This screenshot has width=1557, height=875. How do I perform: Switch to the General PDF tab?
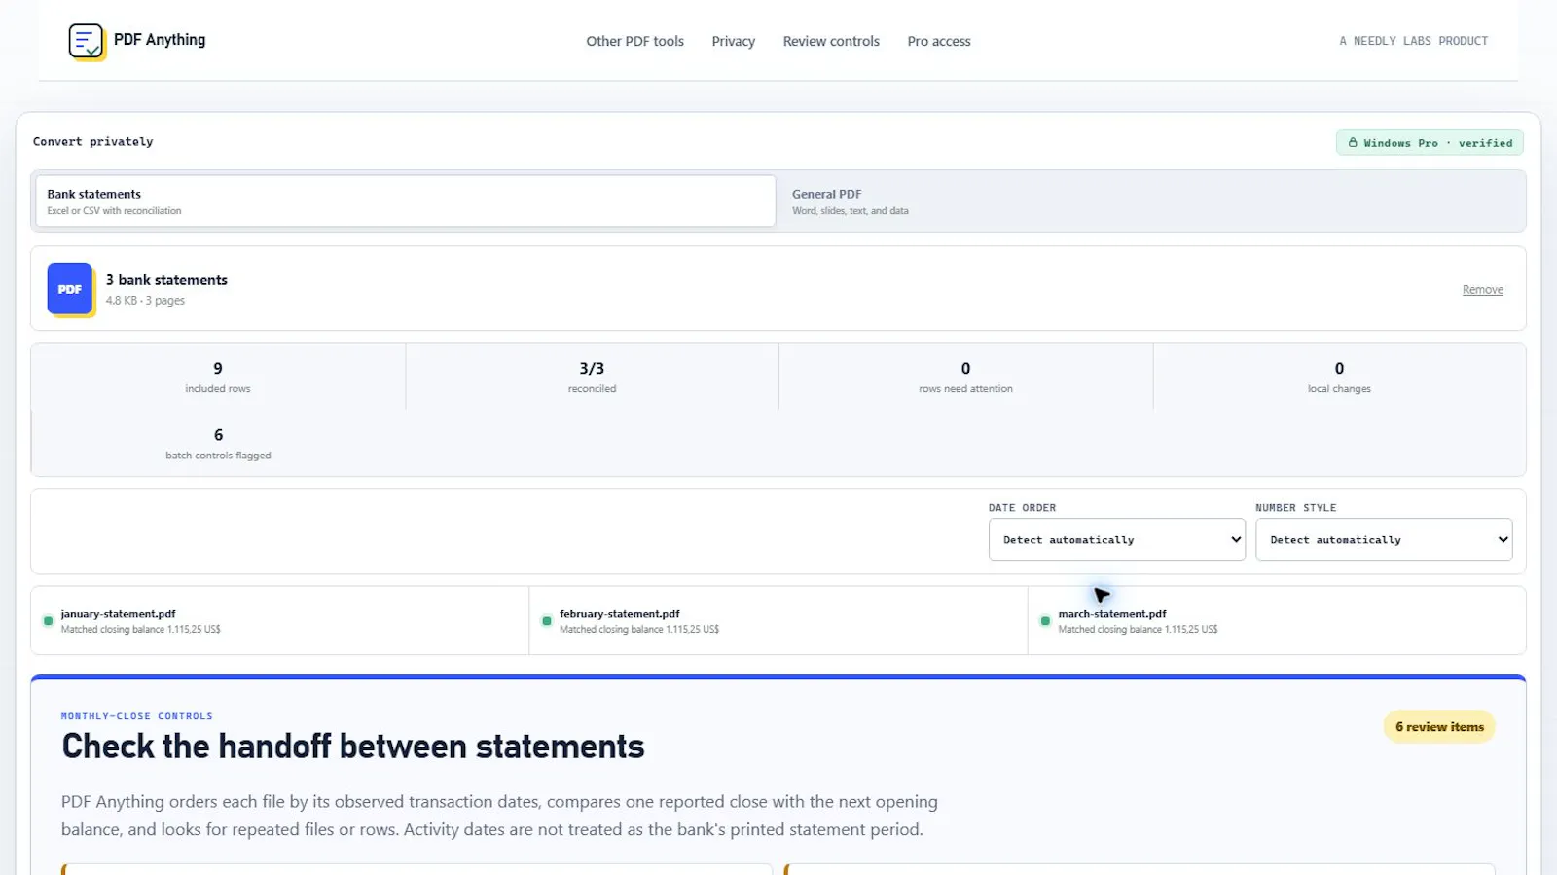pos(1151,201)
